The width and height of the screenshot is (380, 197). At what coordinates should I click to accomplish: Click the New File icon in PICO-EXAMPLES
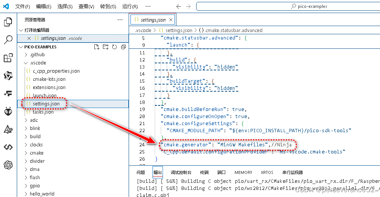pos(97,47)
